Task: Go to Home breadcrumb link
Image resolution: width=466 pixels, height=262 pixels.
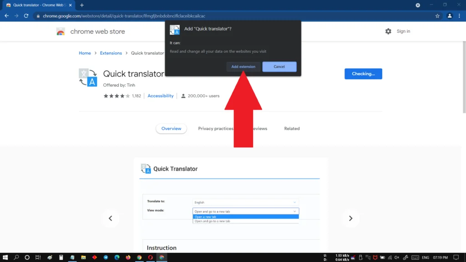Action: (x=85, y=53)
